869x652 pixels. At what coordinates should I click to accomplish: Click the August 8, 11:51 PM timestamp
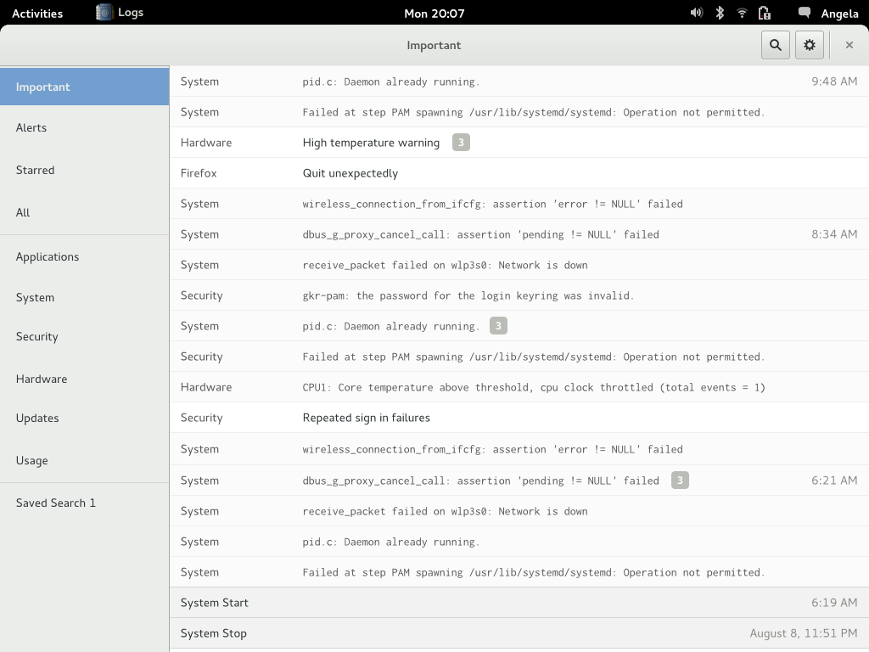[x=804, y=633]
